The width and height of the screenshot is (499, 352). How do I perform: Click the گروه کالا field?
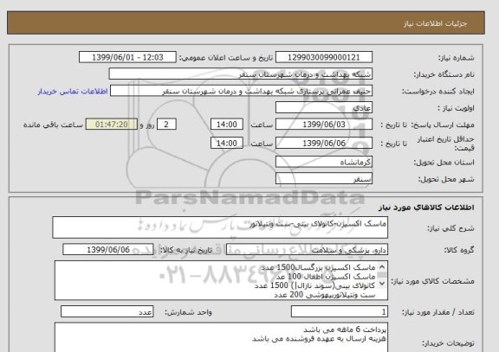[x=307, y=250]
